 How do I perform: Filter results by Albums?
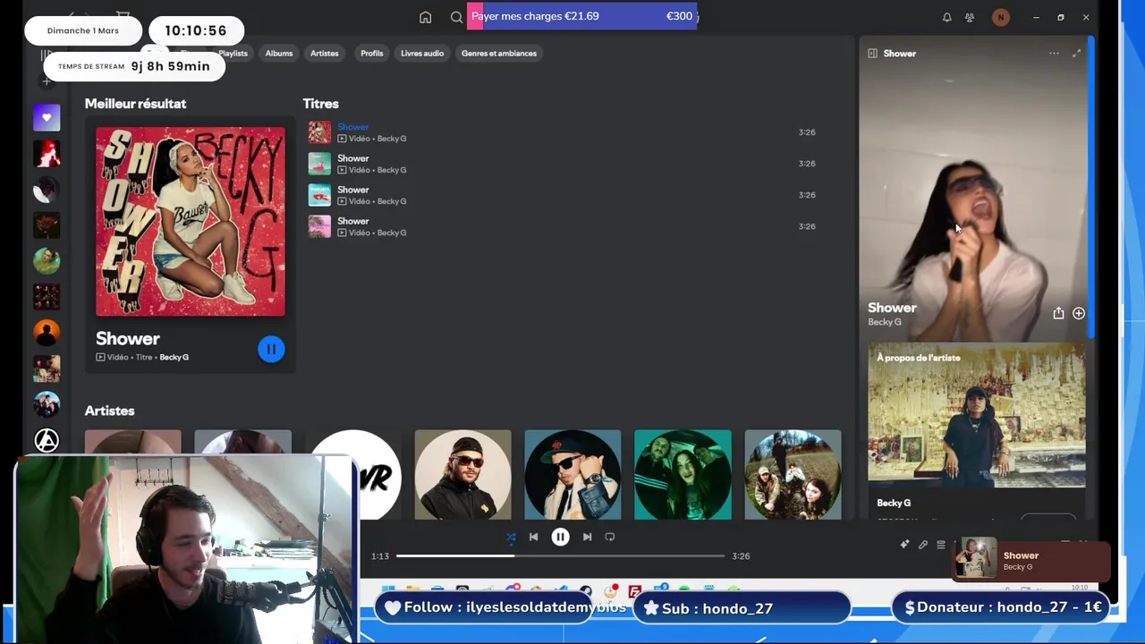tap(279, 54)
